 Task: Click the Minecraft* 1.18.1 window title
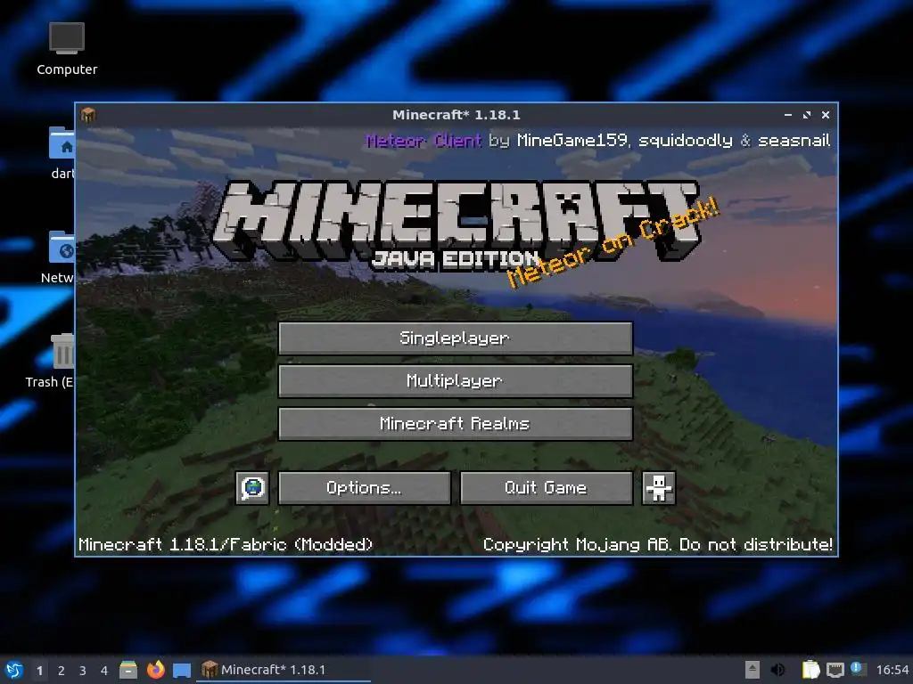pos(456,115)
